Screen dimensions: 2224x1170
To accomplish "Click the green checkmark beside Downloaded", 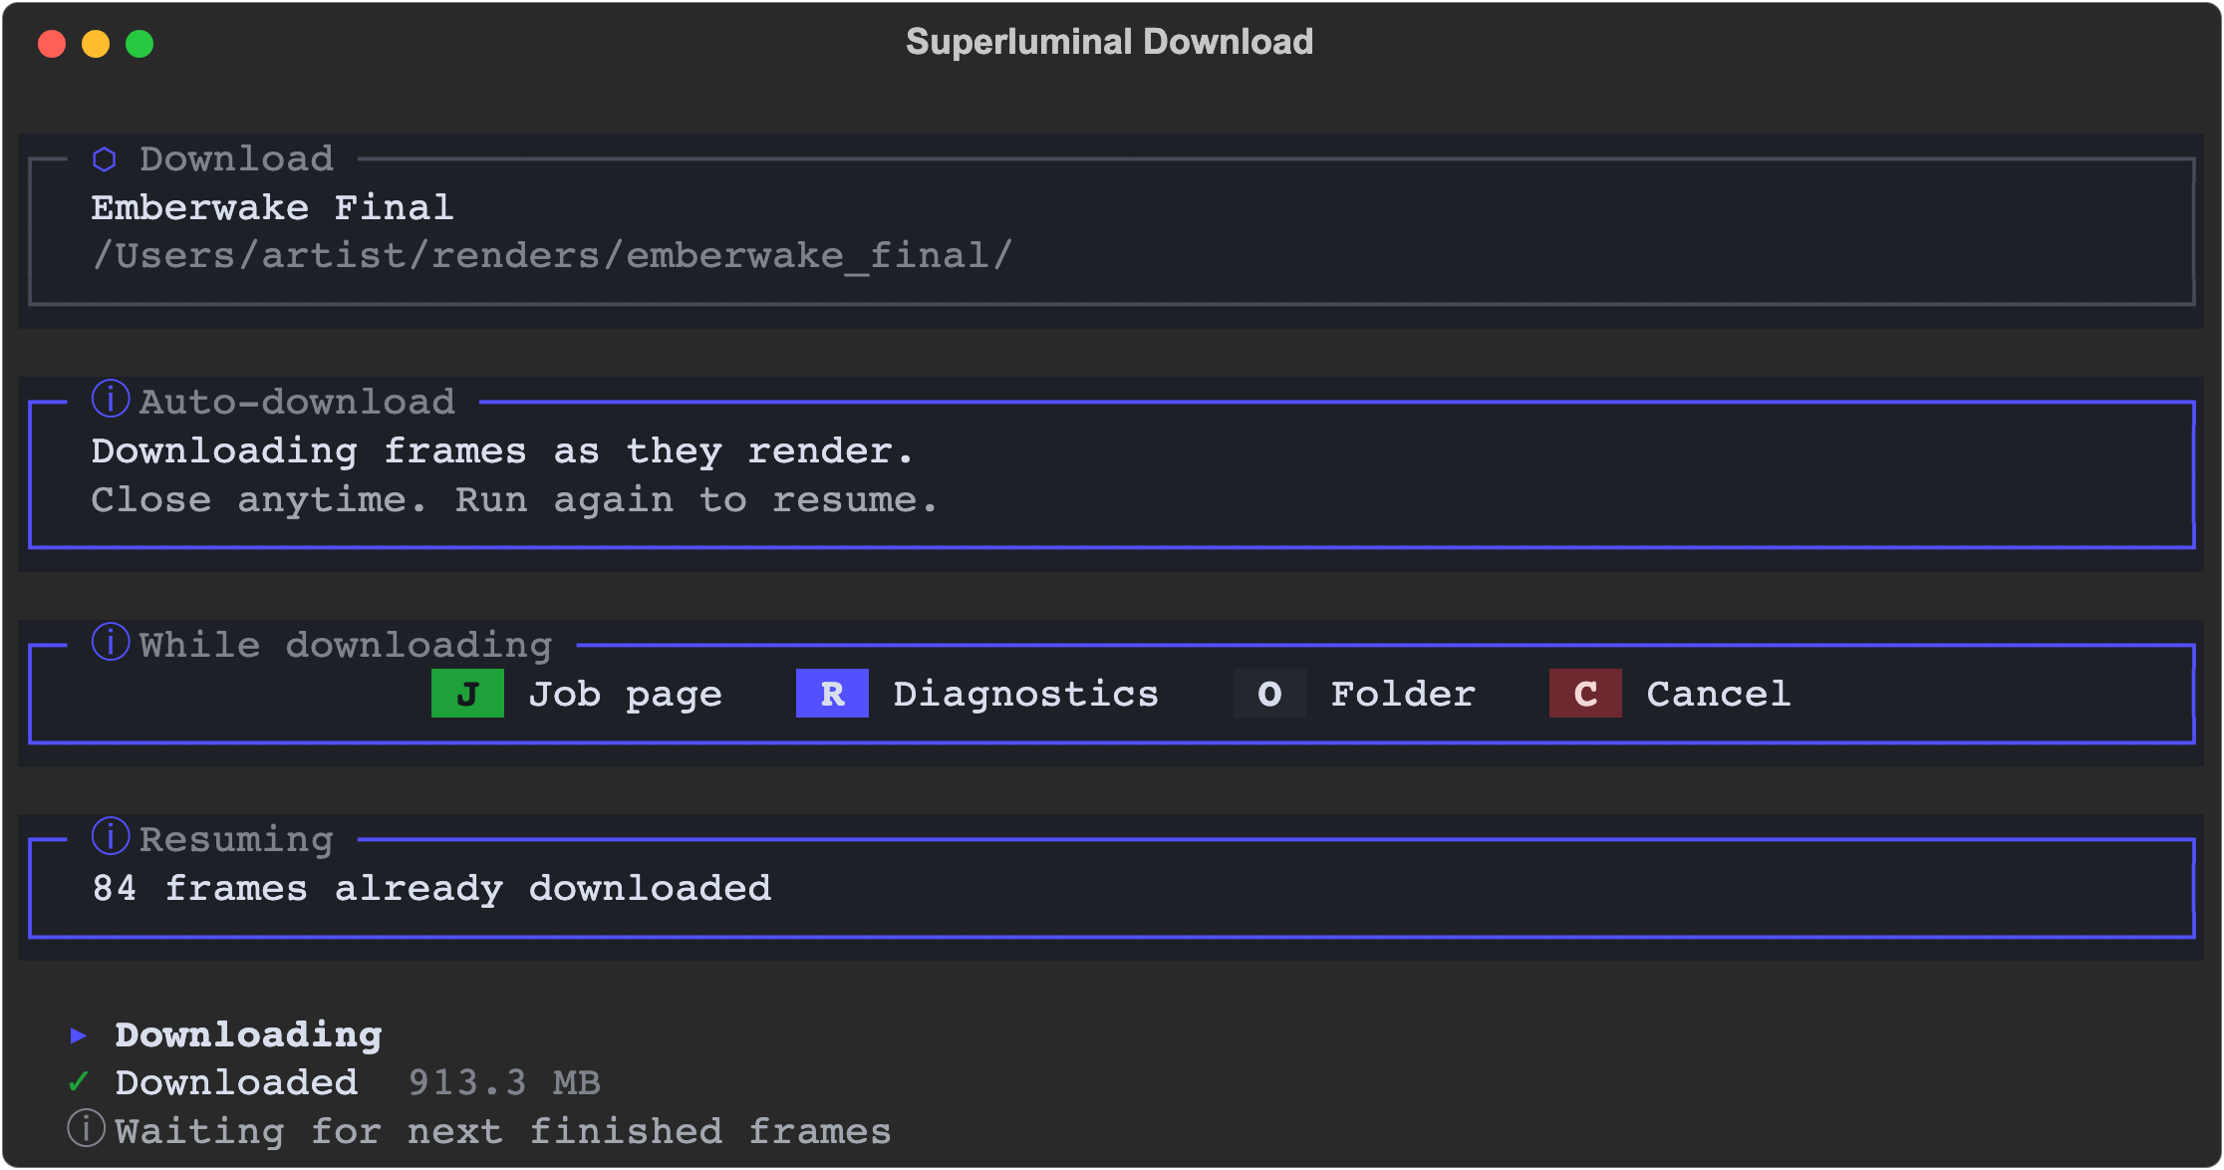I will (x=79, y=1081).
